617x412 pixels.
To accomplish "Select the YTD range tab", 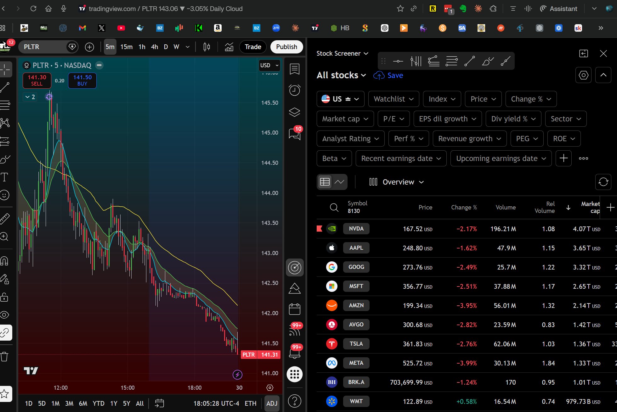I will (98, 403).
